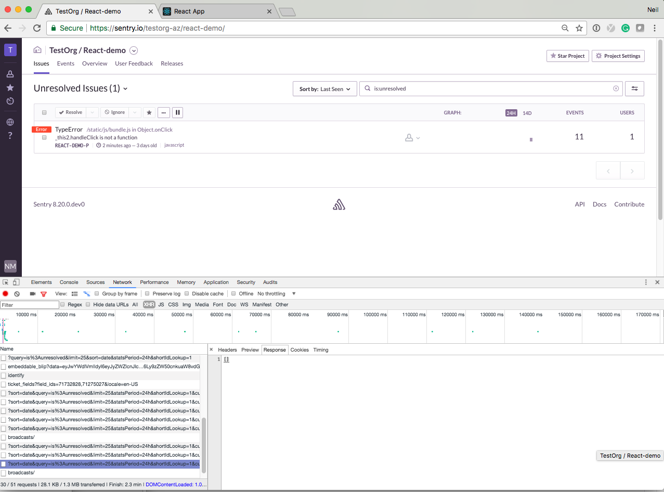664x492 pixels.
Task: Switch to the Releases tab
Action: tap(172, 63)
